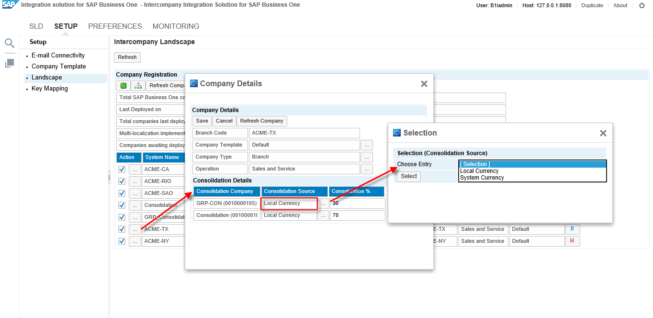This screenshot has width=653, height=318.
Task: Click the H localization icon on ACME-NY row
Action: tap(573, 241)
